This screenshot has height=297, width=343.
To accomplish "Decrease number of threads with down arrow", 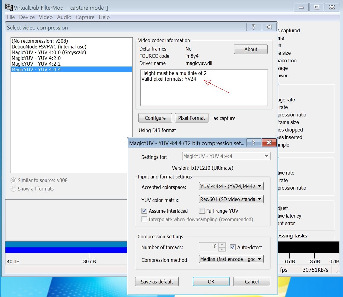I will (x=222, y=249).
